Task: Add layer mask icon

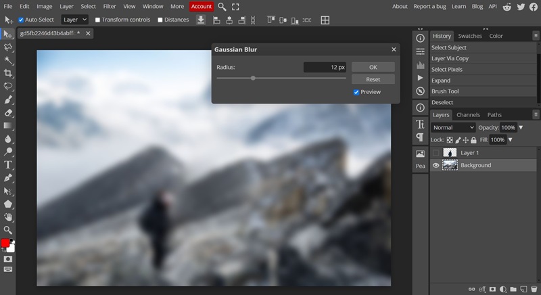Action: 493,289
